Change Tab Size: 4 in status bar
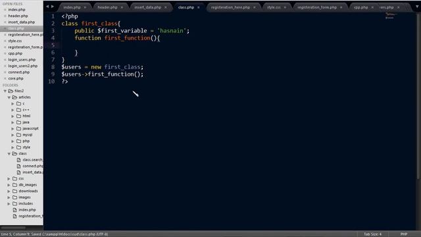 pos(372,234)
